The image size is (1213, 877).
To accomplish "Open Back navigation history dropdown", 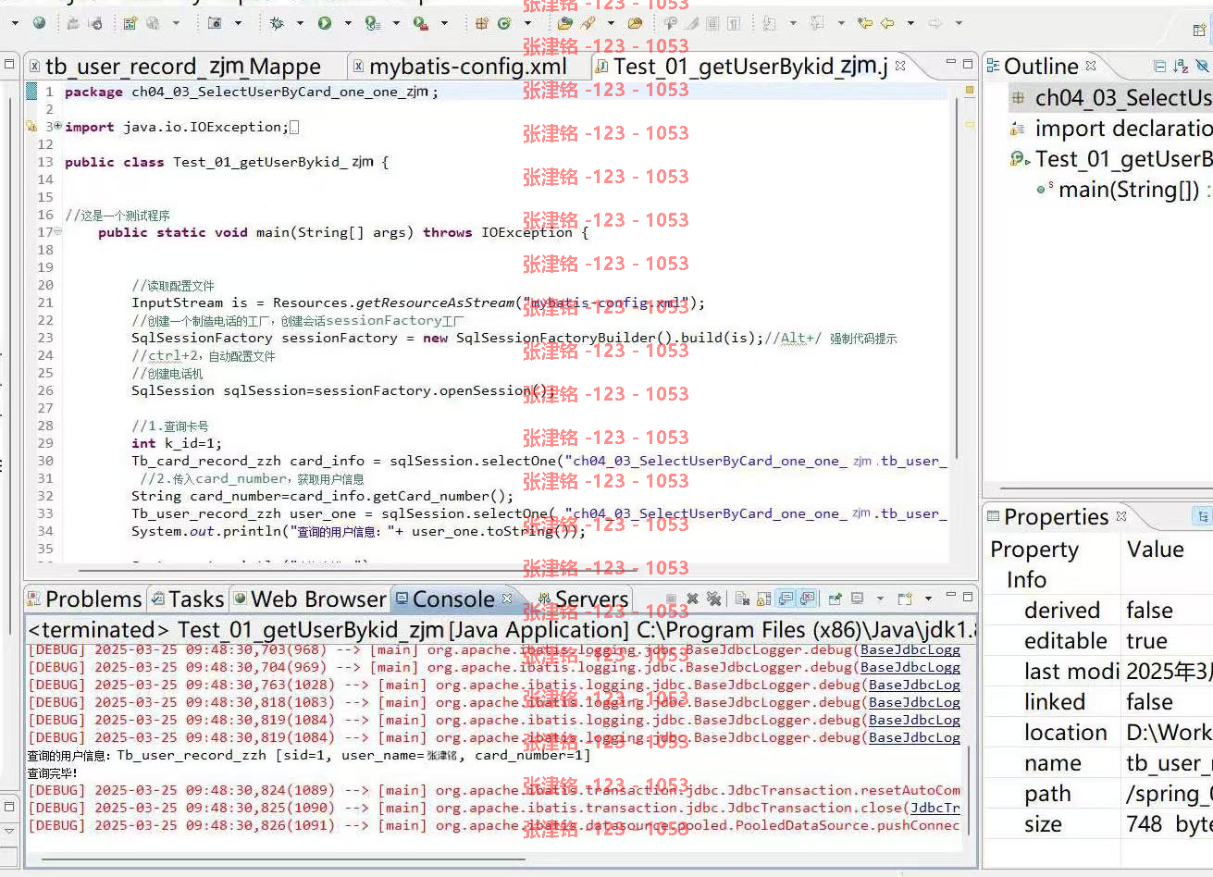I will tap(910, 23).
